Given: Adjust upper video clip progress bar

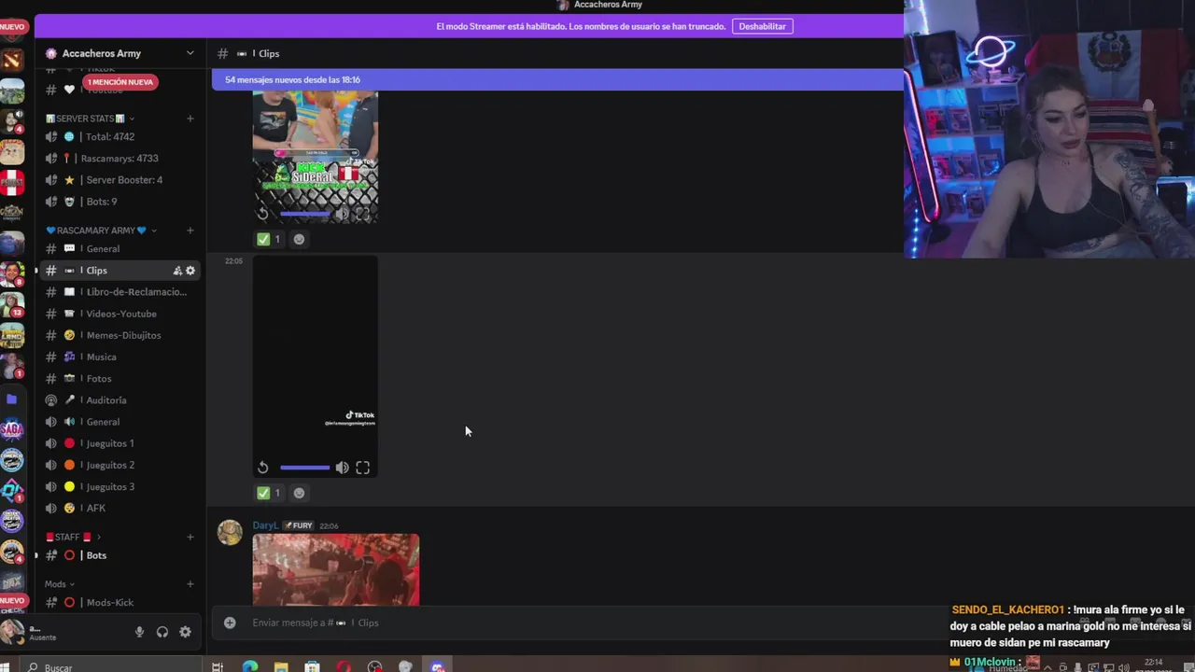Looking at the screenshot, I should pyautogui.click(x=304, y=214).
